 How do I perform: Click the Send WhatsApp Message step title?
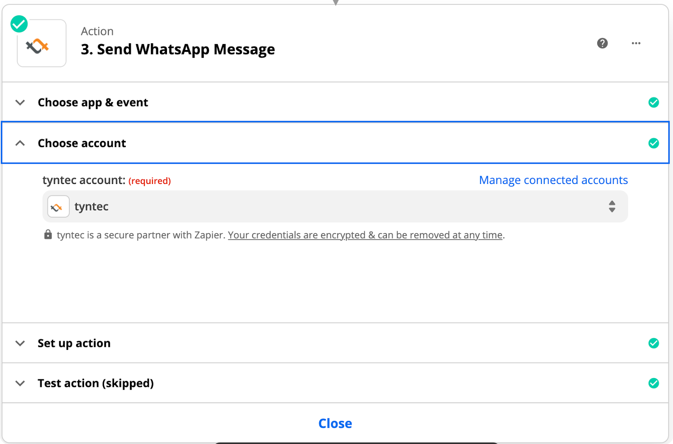(178, 50)
